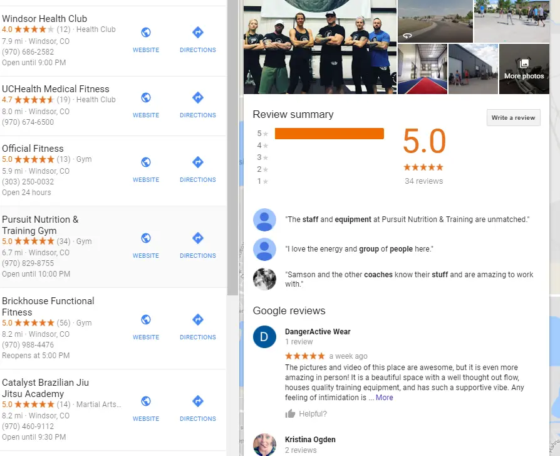Get directions to UCHealth Medical Fitness
This screenshot has height=456, width=560.
coord(198,105)
